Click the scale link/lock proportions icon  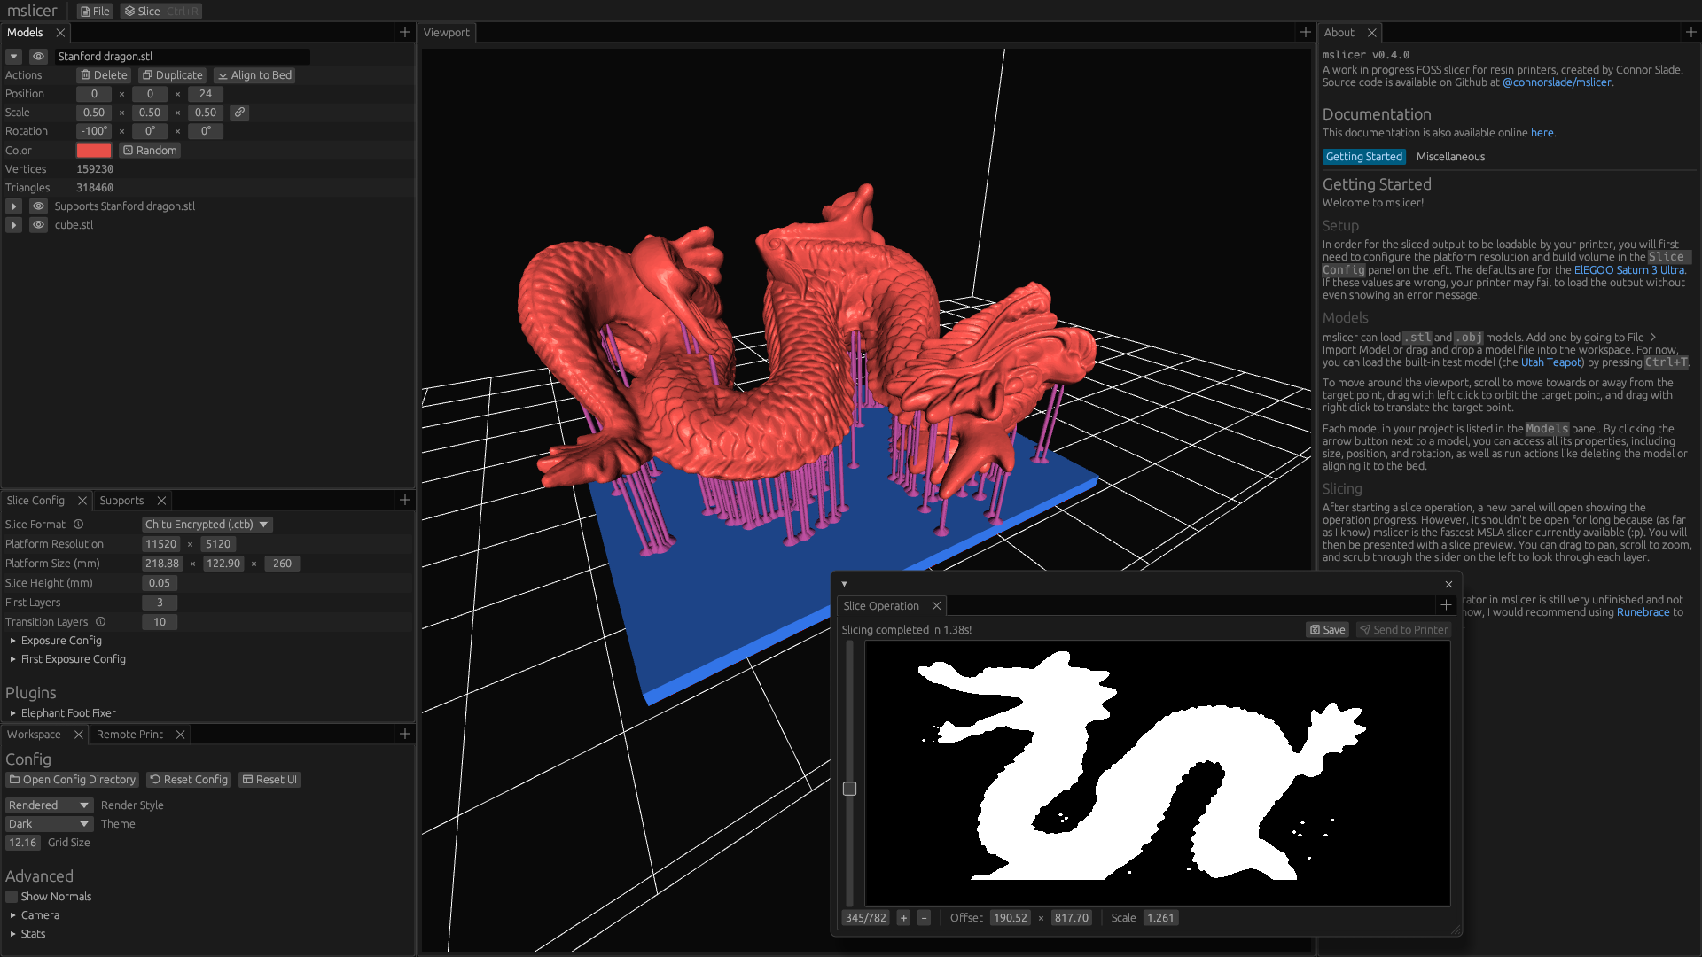coord(239,113)
